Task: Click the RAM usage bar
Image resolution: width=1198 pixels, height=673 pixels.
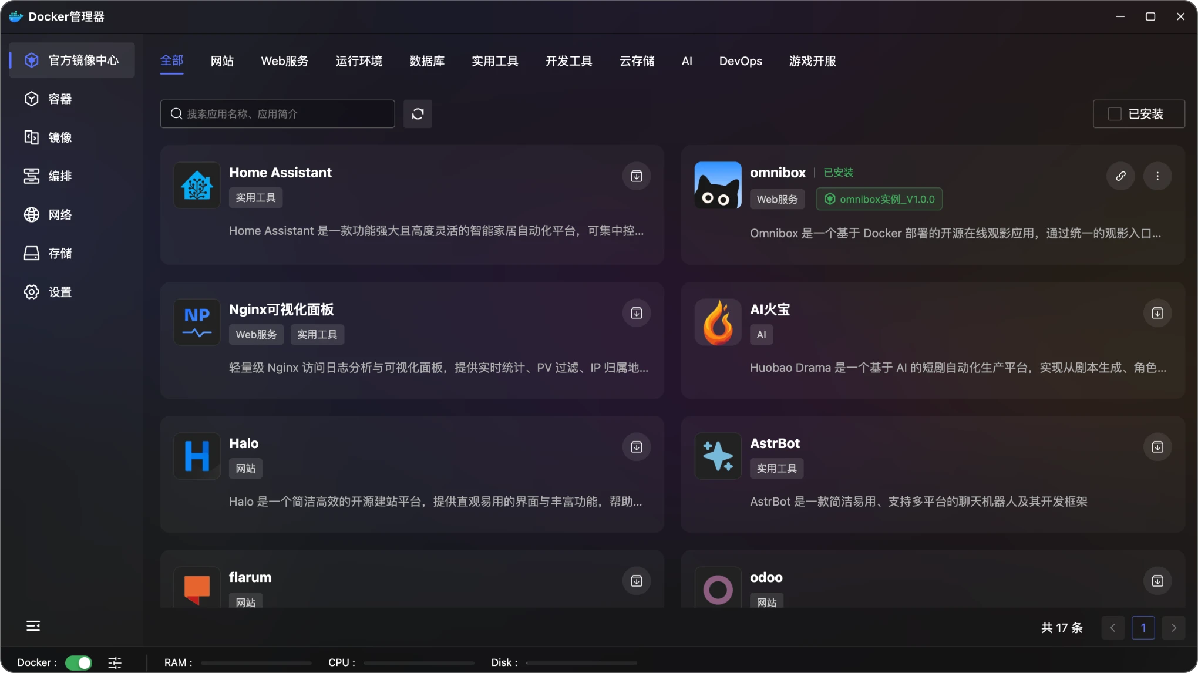Action: 255,662
